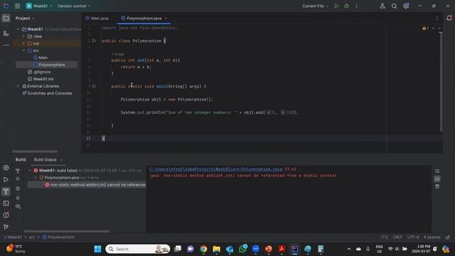Screen dimensions: 455x256
Task: Click the taskbar Search box
Action: [x=138, y=249]
